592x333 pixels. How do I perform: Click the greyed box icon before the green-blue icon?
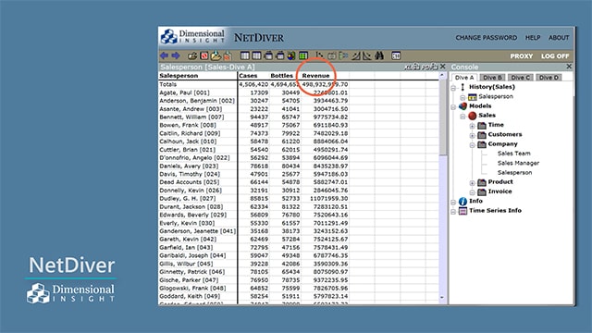click(x=331, y=55)
